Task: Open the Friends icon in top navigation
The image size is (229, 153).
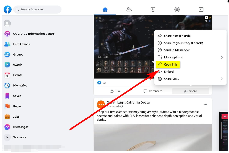Action: pos(129,10)
